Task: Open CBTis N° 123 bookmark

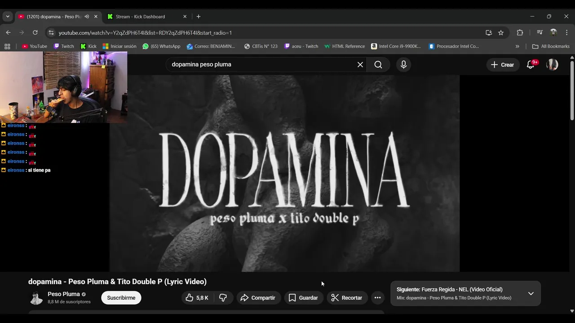Action: tap(261, 46)
